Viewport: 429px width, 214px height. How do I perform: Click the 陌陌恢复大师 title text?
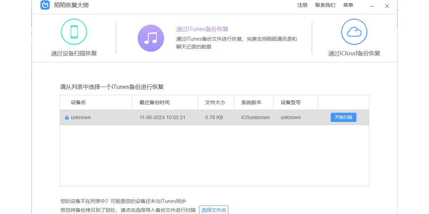pos(71,5)
